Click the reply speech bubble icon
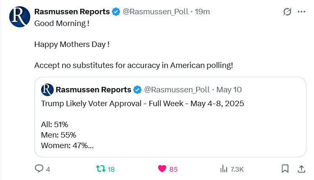The height and width of the screenshot is (180, 314). click(39, 169)
